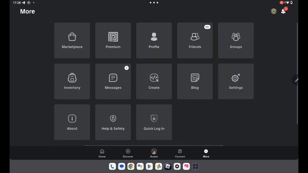The height and width of the screenshot is (173, 308).
Task: Open the Profile tile
Action: [154, 40]
